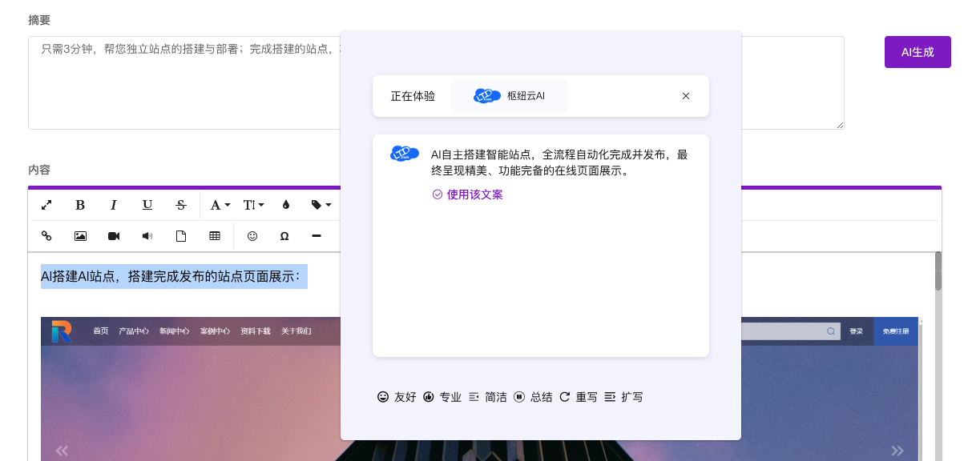Toggle fullscreen mode in the editor toolbar

pos(46,205)
